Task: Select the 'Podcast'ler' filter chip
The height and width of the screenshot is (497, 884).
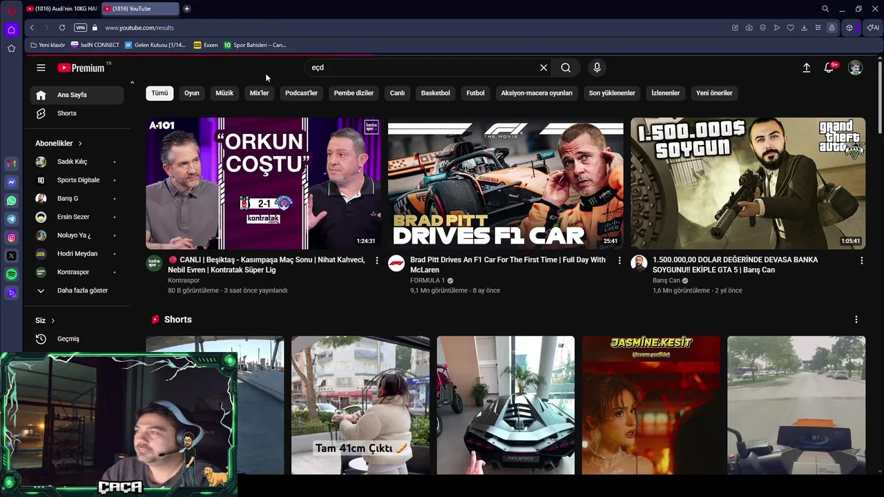Action: point(302,93)
